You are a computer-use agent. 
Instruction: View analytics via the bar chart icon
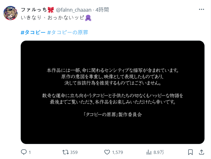(x=149, y=152)
